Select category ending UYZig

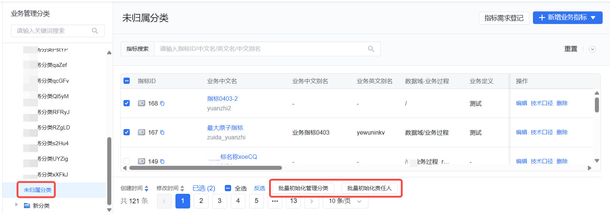click(x=52, y=159)
